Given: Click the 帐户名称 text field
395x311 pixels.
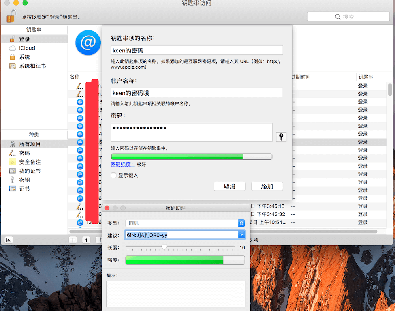Looking at the screenshot, I should 197,93.
